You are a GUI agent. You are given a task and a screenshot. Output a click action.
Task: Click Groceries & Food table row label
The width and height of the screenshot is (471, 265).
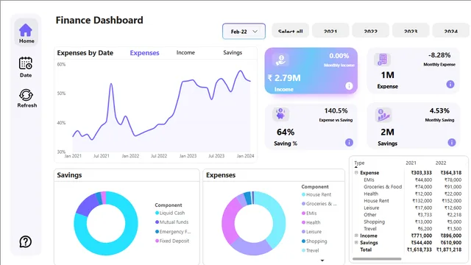tap(383, 186)
